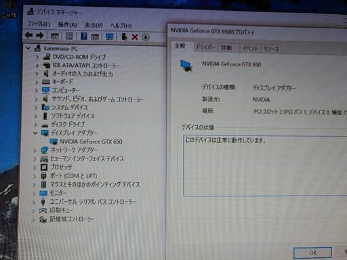Screen dimensions: 347x260
Task: Click the 記憶域コントローラー icon
Action: pyautogui.click(x=43, y=219)
